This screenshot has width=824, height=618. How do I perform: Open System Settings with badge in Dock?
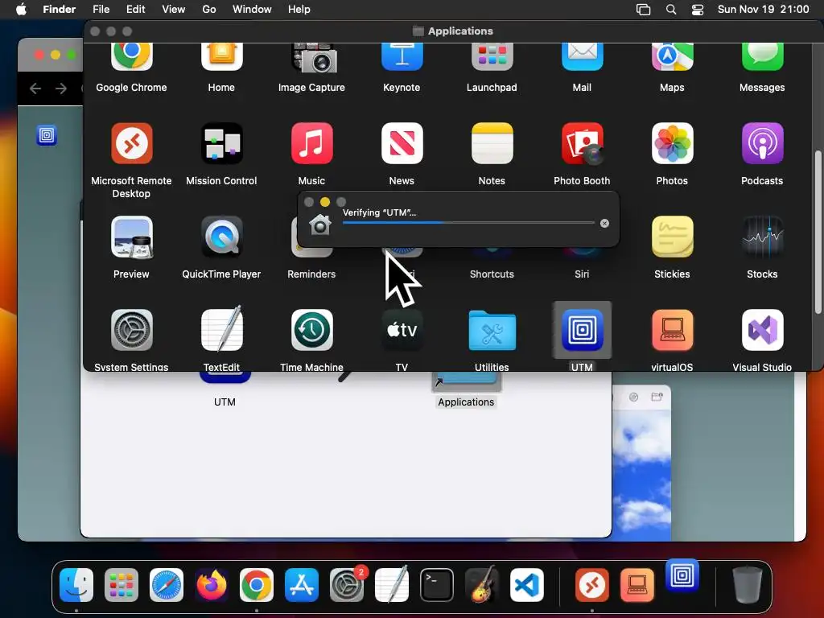(x=347, y=585)
